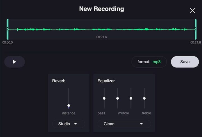
Task: Click the New Recording title text
Action: coord(101,9)
